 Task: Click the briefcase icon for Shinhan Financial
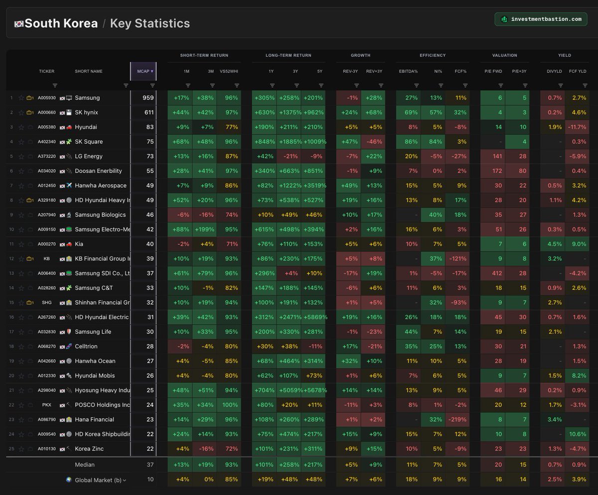tap(29, 303)
